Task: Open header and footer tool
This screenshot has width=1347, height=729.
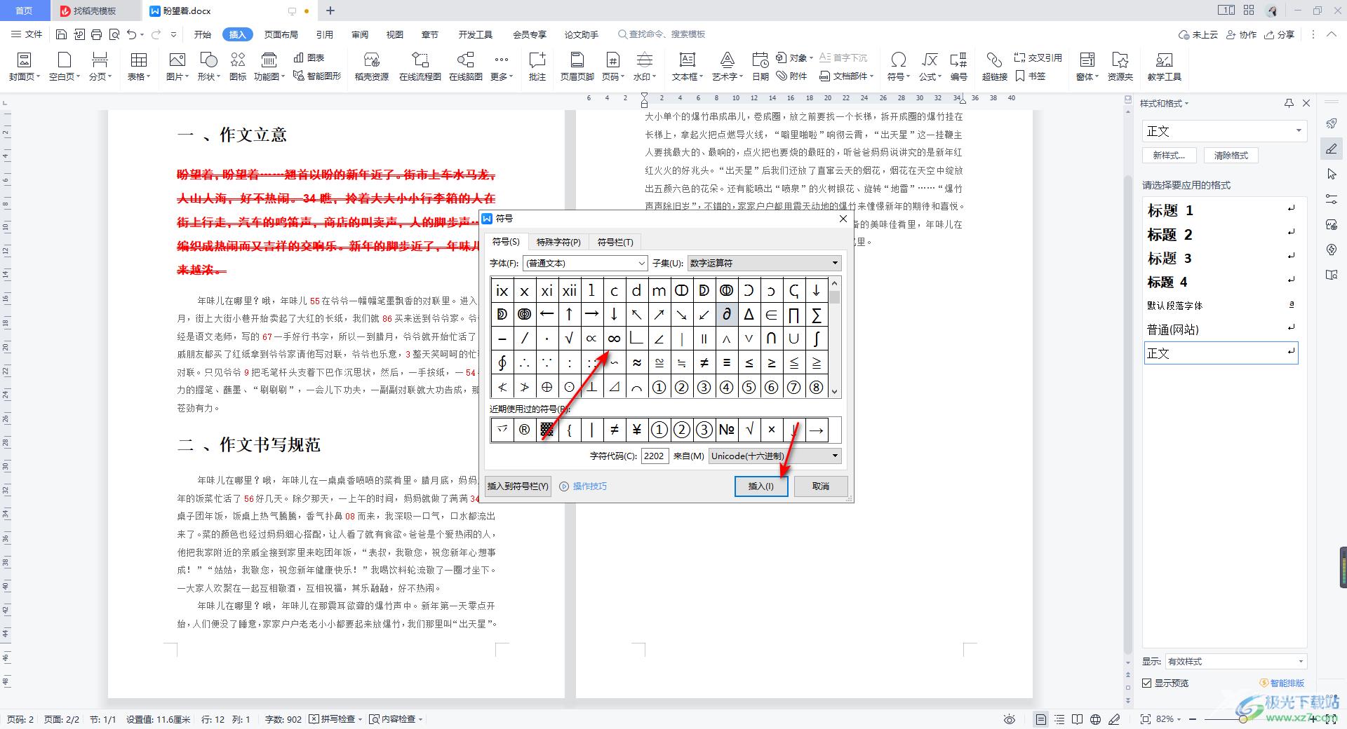Action: tap(577, 67)
